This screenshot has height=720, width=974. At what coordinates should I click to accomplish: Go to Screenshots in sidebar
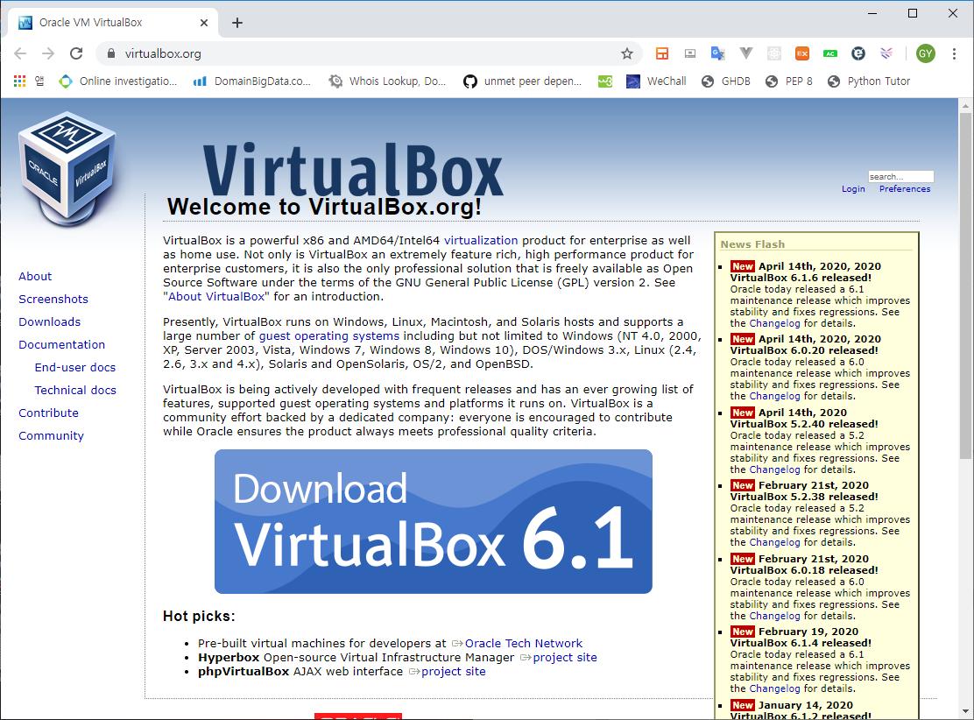(x=53, y=299)
